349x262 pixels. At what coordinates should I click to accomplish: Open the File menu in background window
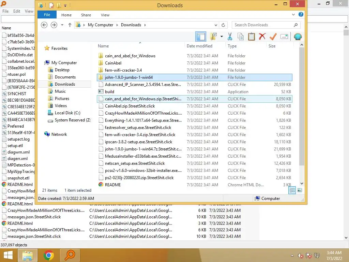tap(5, 11)
